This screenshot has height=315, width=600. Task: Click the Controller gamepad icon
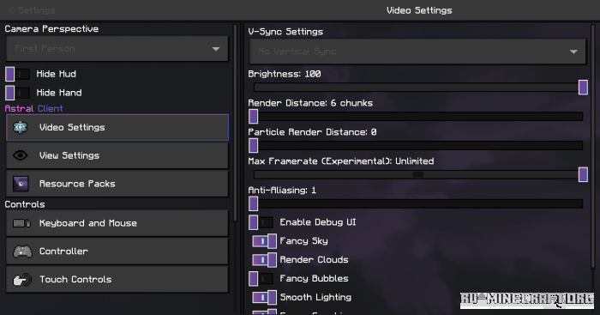coord(22,251)
